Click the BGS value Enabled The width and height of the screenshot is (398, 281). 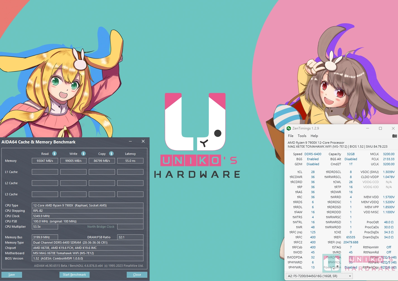[313, 159]
